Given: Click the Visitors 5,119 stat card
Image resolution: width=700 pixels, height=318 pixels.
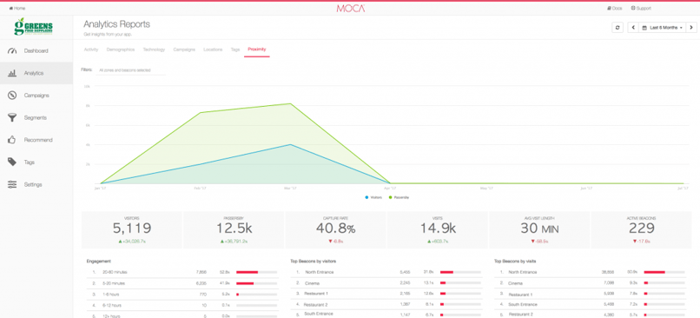Looking at the screenshot, I should pyautogui.click(x=132, y=229).
